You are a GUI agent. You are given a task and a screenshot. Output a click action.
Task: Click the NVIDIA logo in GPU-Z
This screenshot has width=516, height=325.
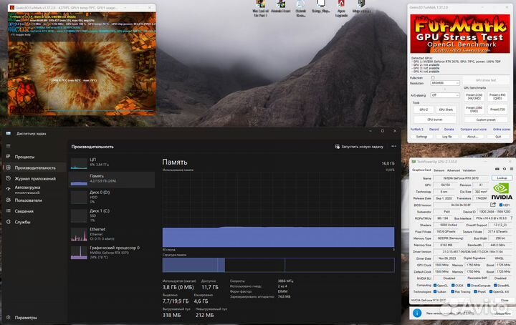click(x=502, y=191)
